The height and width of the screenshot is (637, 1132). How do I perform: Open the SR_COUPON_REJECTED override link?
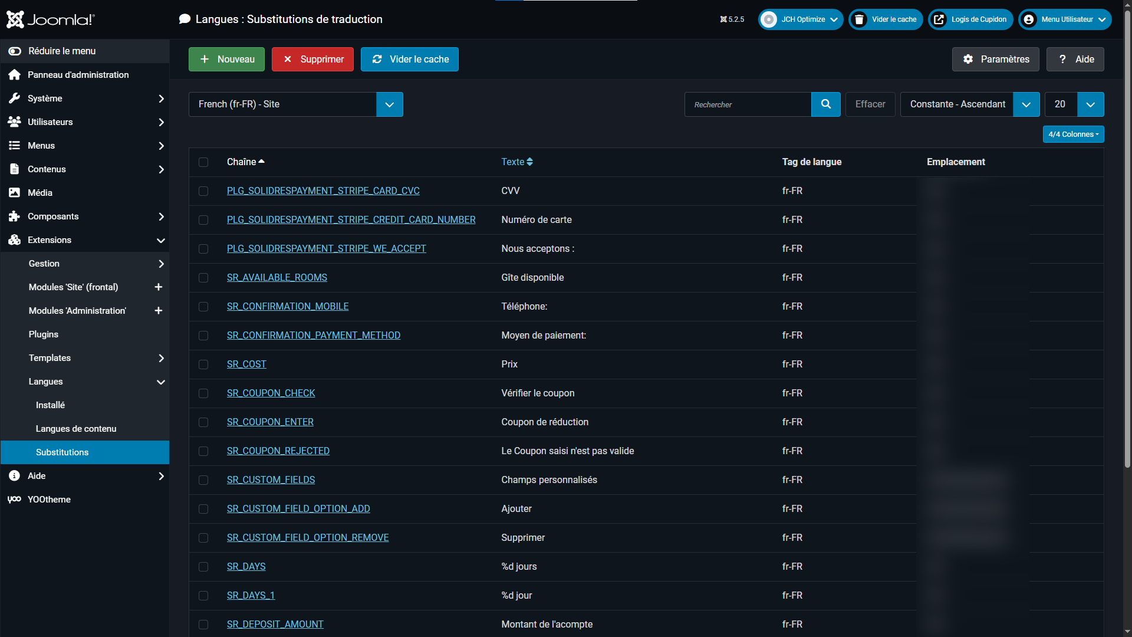(x=278, y=451)
